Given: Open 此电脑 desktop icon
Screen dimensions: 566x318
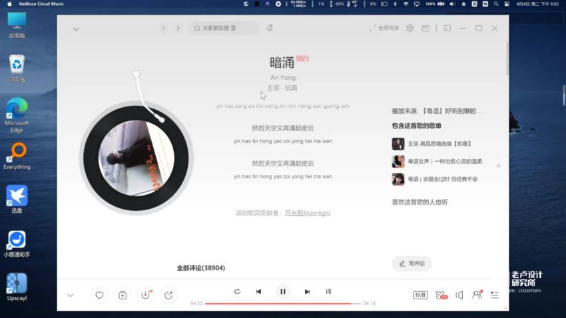Looking at the screenshot, I should 17,25.
